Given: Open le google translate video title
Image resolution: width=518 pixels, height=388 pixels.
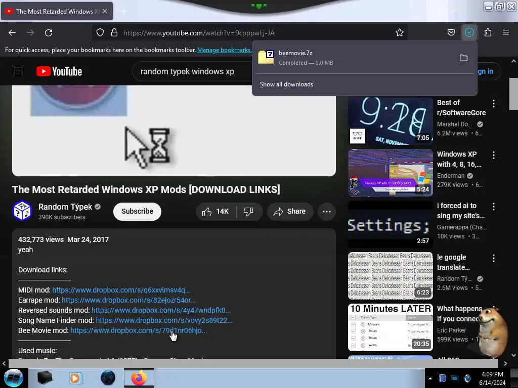Looking at the screenshot, I should 453,262.
